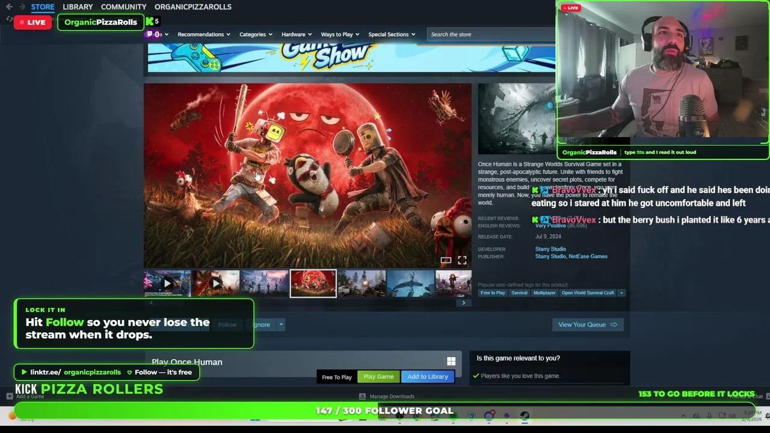The width and height of the screenshot is (770, 433).
Task: Play the first trailer video thumbnail
Action: 167,283
